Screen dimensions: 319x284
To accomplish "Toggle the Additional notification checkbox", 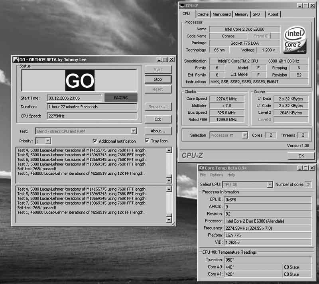I will click(x=95, y=141).
